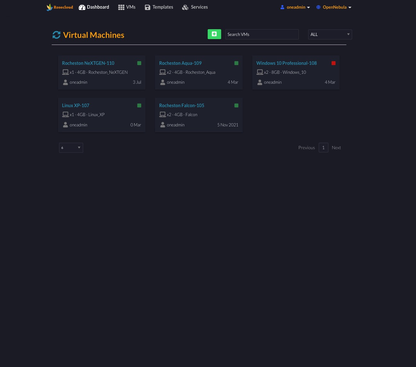This screenshot has height=367, width=416.
Task: Click 'x2 - 8GB - Windows_10' text
Action: coord(285,72)
